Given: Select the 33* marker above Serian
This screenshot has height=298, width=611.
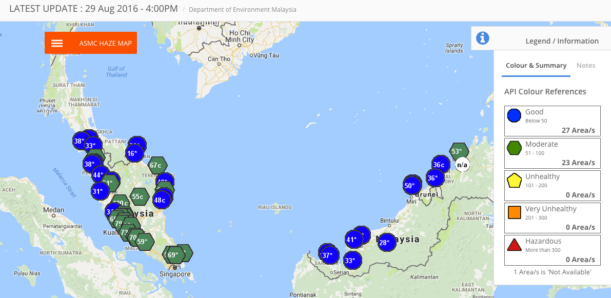Looking at the screenshot, I should (352, 260).
